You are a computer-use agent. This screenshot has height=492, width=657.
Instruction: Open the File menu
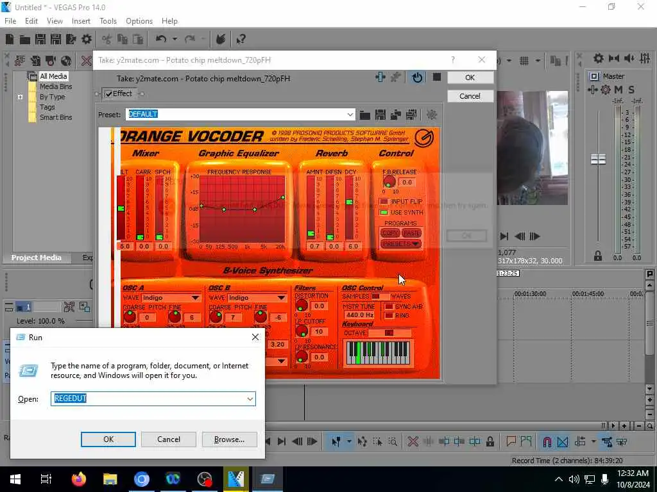coord(10,21)
